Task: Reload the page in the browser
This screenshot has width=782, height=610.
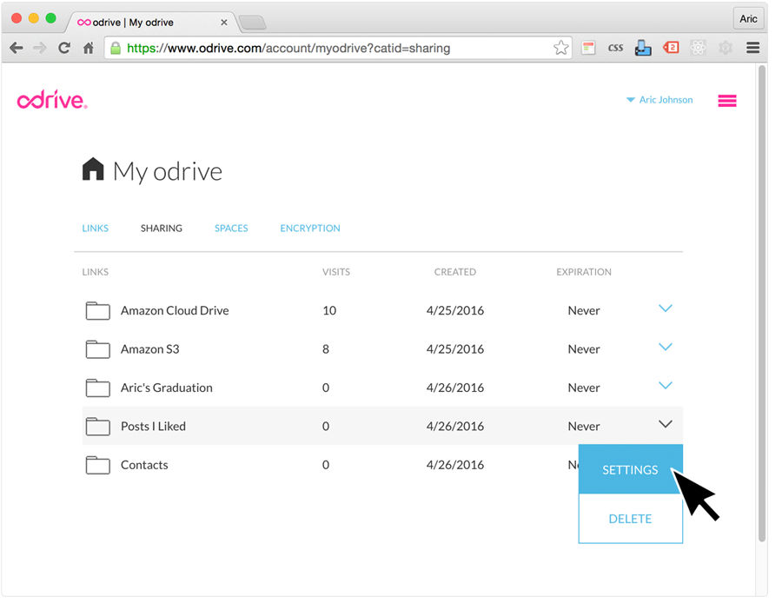Action: click(x=63, y=49)
